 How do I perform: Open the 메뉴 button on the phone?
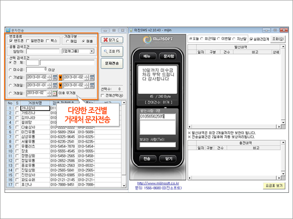pyautogui.click(x=146, y=56)
